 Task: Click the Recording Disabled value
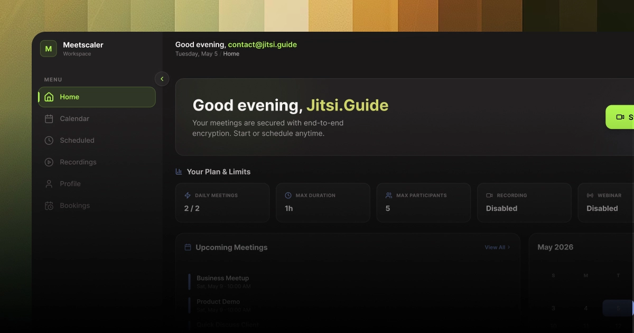point(501,208)
